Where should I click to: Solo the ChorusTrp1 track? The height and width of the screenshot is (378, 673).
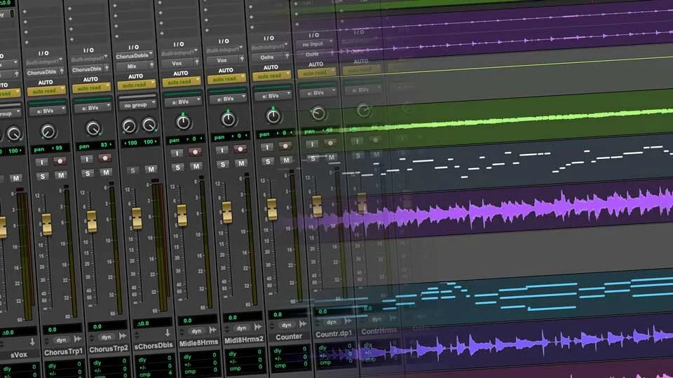[x=42, y=176]
